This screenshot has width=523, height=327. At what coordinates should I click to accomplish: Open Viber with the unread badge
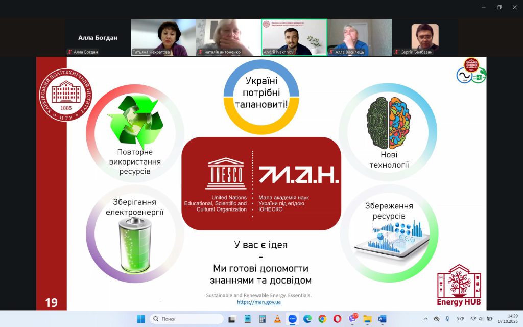(x=352, y=318)
